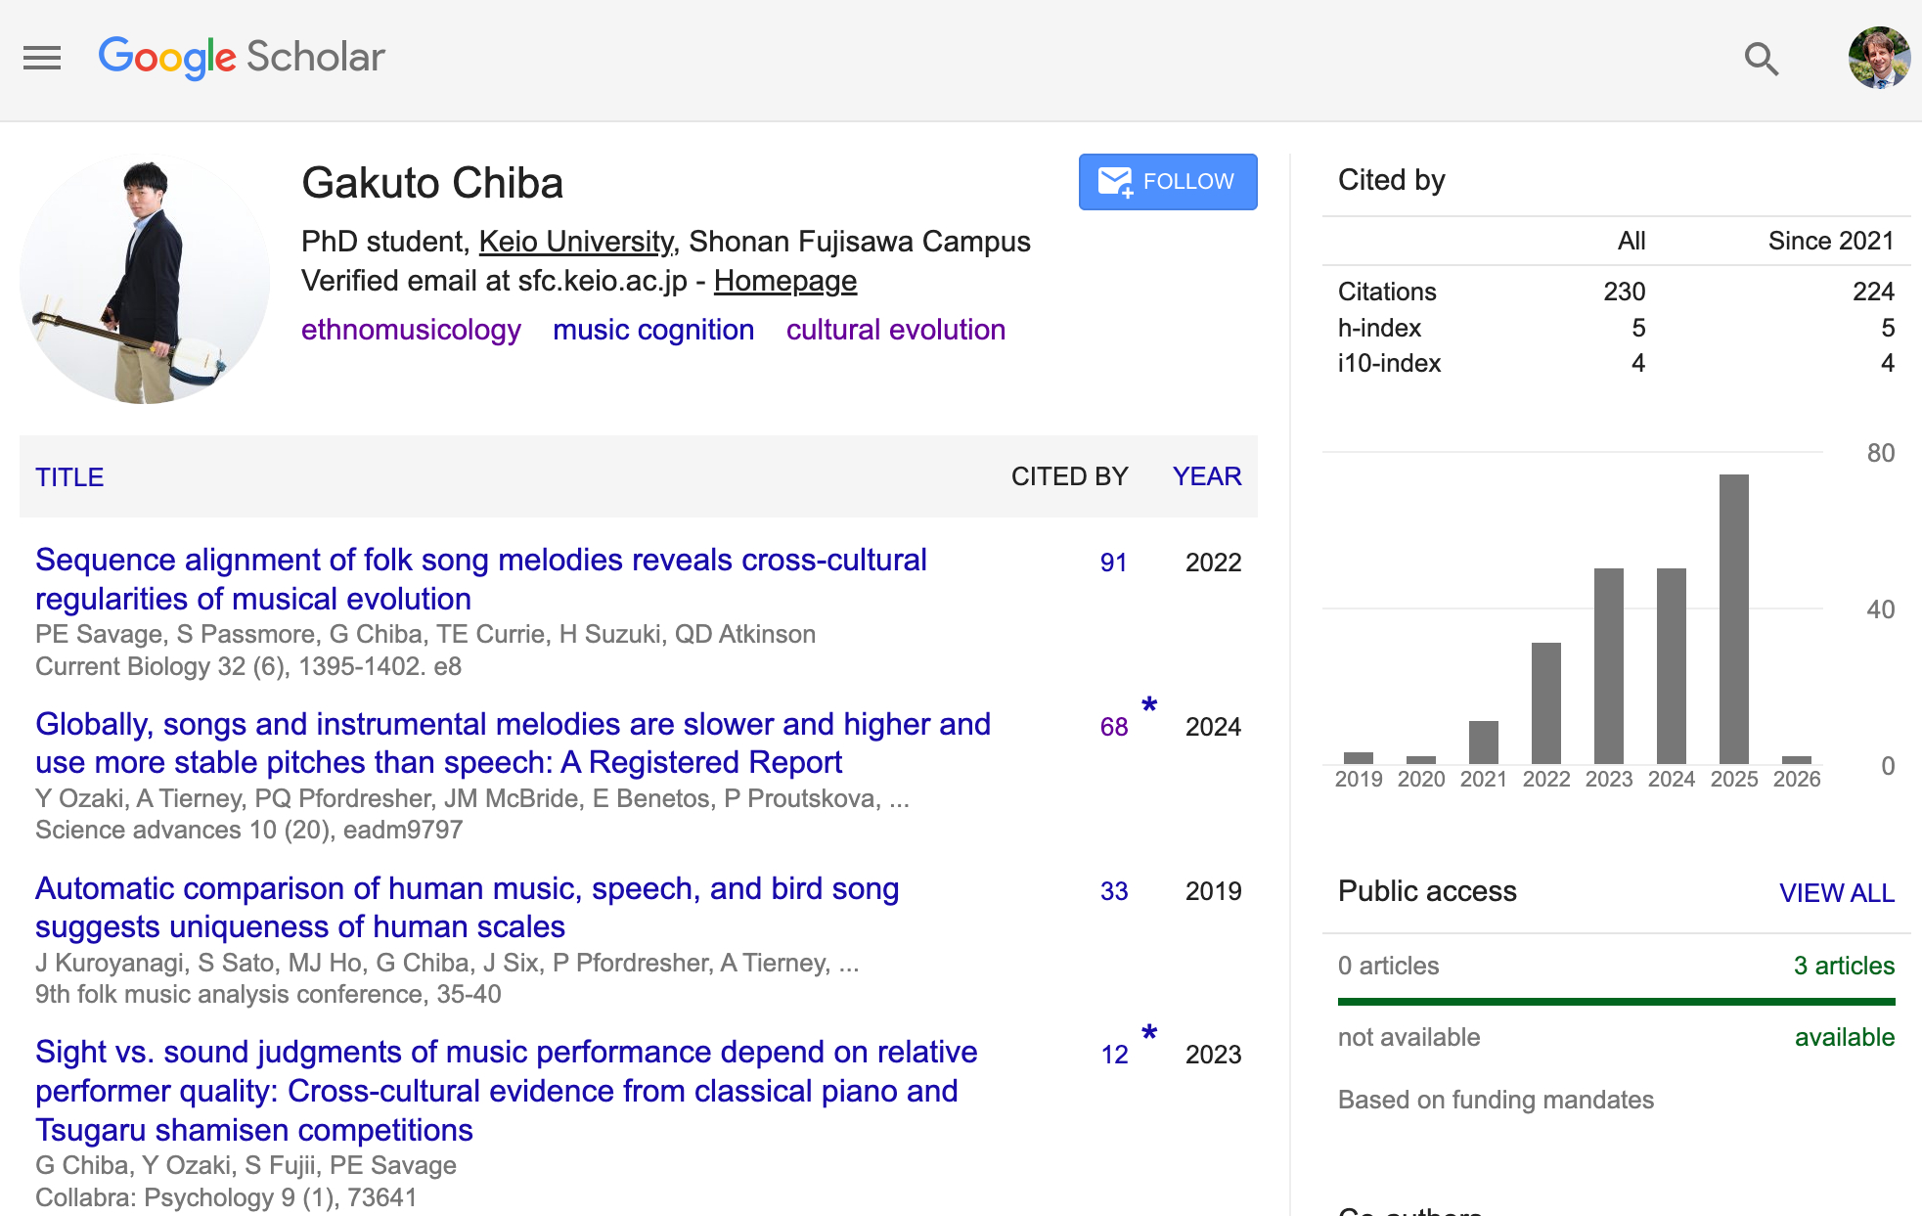Screen dimensions: 1922x1216
Task: Open the signed-in account avatar
Action: [1878, 58]
